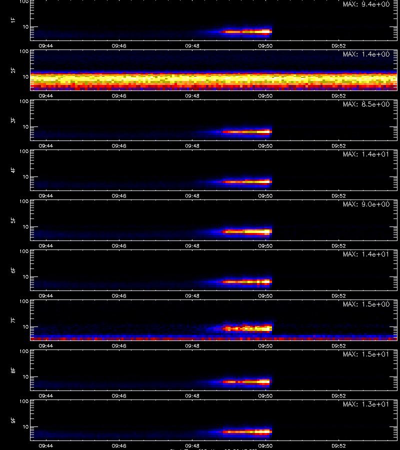The height and width of the screenshot is (450, 400).
Task: Select the 7F axis label
Action: click(x=13, y=320)
